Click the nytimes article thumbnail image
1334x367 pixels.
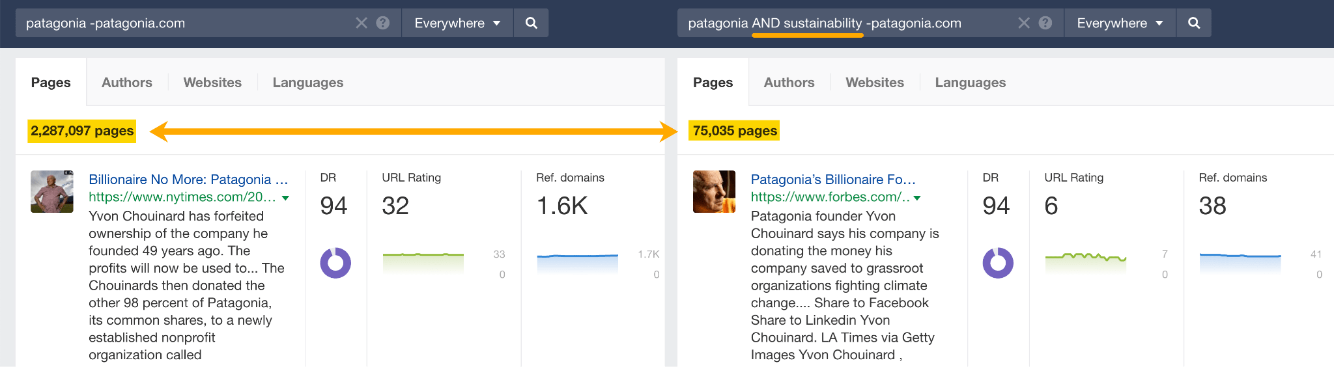point(52,192)
